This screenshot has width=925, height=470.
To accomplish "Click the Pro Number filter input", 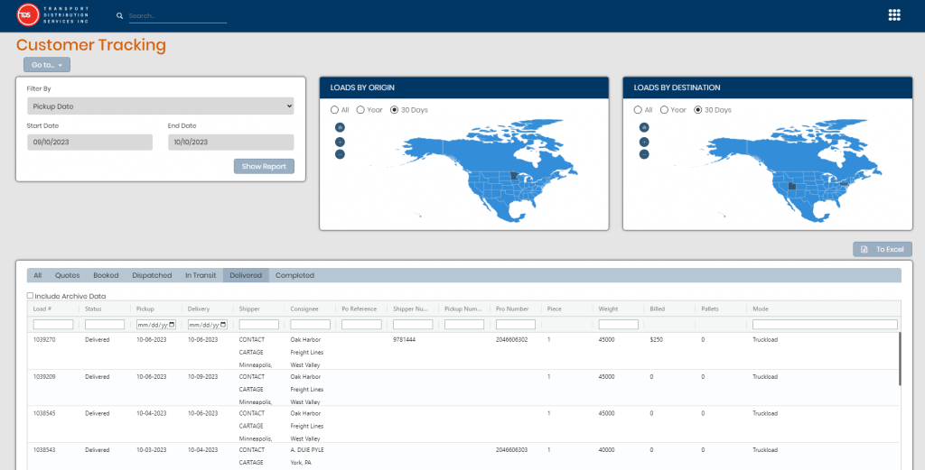I will 516,325.
